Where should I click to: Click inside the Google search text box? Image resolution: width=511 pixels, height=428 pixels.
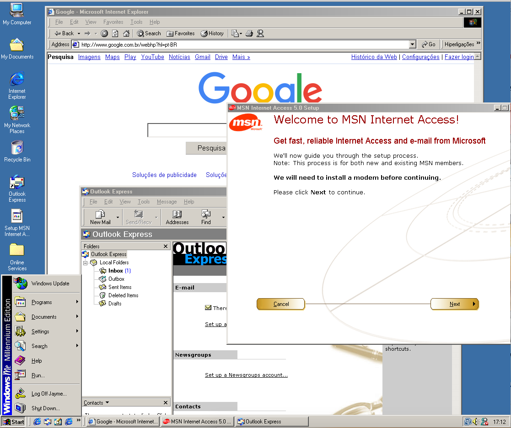pyautogui.click(x=188, y=130)
